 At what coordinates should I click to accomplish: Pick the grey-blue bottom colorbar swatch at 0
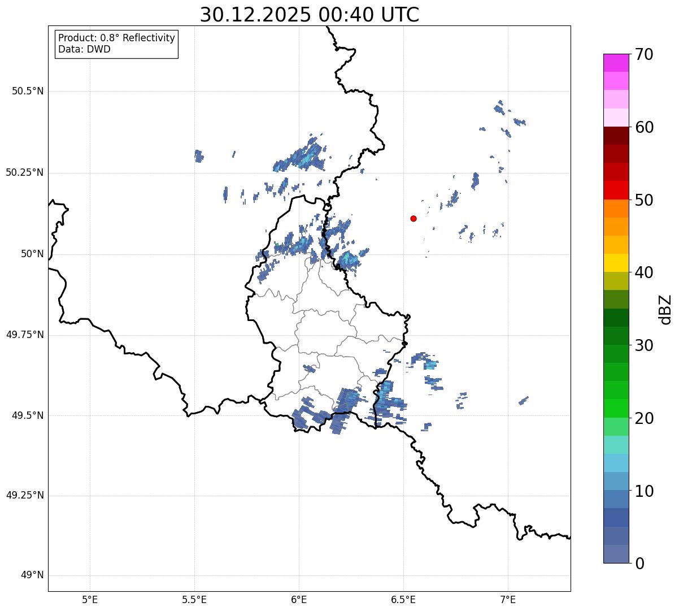tap(616, 554)
